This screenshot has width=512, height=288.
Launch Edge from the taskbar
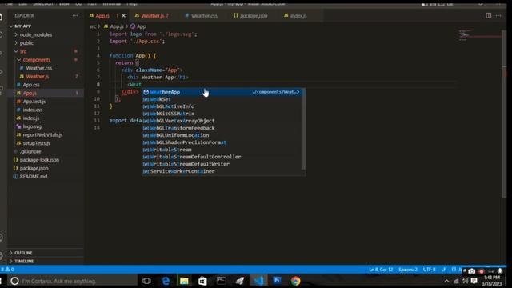(166, 281)
